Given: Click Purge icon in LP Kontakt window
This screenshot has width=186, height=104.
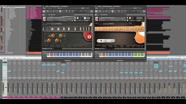Looking at the screenshot, I should click(x=73, y=11).
